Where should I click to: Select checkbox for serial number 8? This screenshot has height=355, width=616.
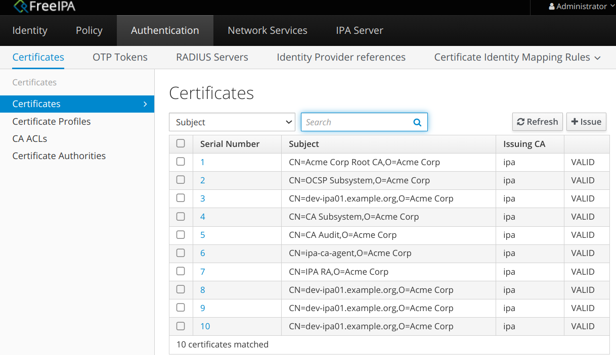point(181,289)
